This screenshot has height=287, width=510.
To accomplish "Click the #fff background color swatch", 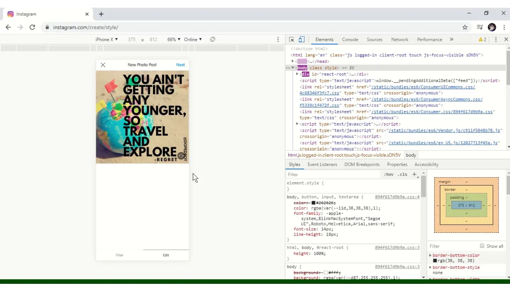I will tap(326, 273).
